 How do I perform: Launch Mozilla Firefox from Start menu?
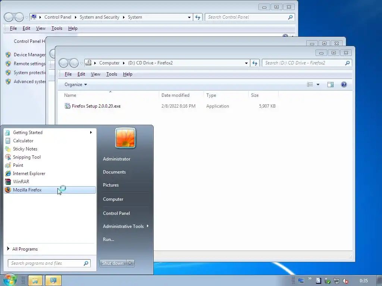click(x=50, y=190)
